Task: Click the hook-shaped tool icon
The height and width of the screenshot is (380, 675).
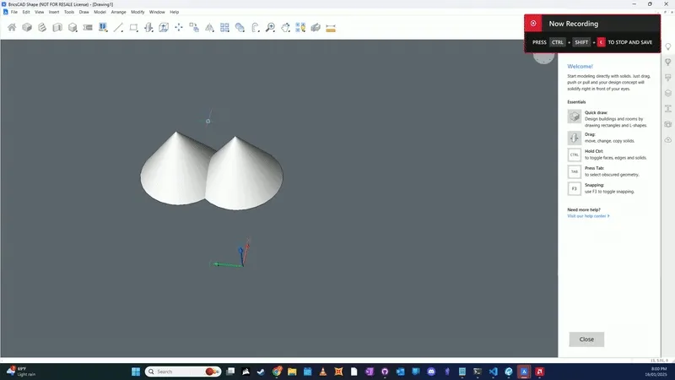Action: pyautogui.click(x=256, y=28)
